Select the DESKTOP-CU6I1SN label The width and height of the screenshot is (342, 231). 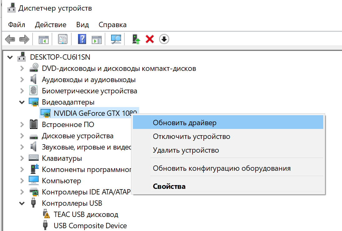tap(60, 57)
